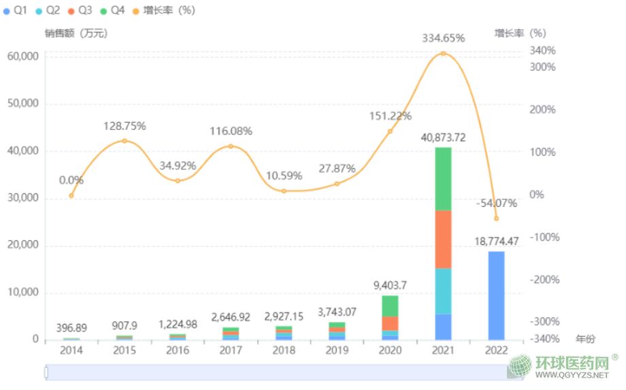The width and height of the screenshot is (626, 390).
Task: Toggle the Q1 legend series
Action: (15, 11)
